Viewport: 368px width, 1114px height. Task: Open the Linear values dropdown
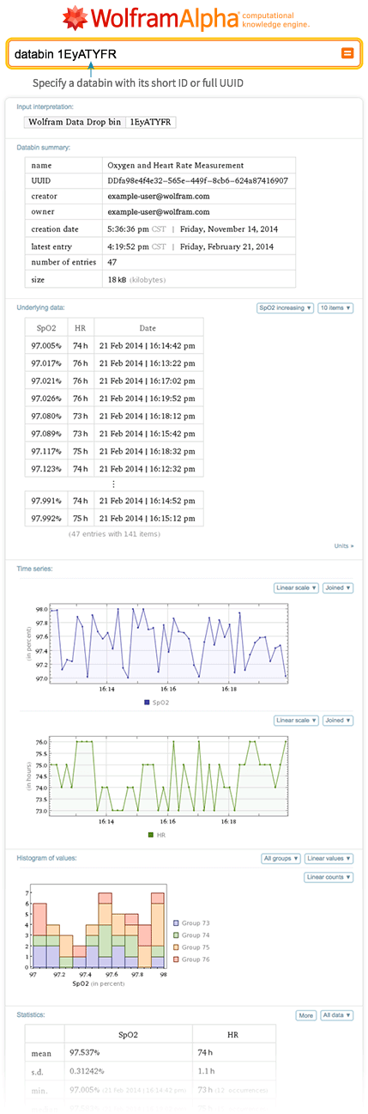pyautogui.click(x=329, y=858)
